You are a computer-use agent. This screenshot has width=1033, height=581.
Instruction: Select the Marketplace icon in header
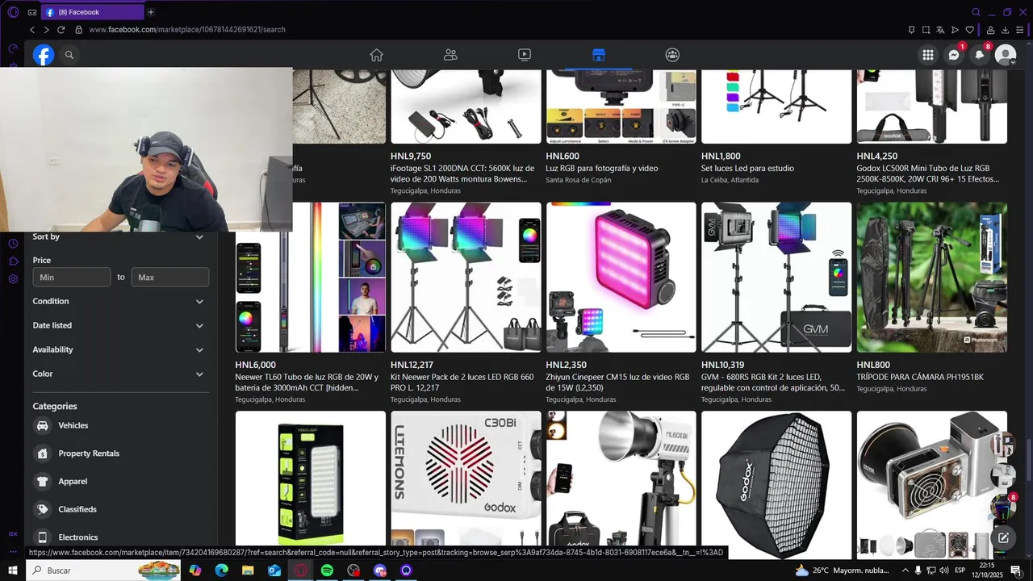point(598,55)
